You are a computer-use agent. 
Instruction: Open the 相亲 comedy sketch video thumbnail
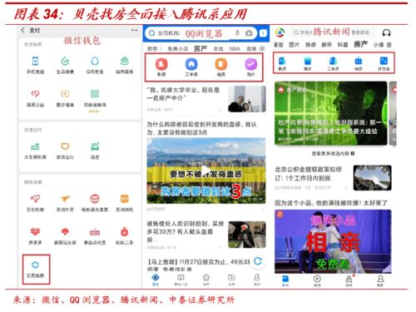pyautogui.click(x=333, y=241)
